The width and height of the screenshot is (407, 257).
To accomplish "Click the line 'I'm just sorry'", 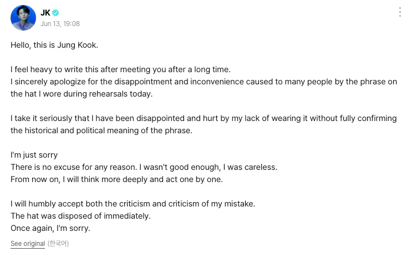I will 34,155.
